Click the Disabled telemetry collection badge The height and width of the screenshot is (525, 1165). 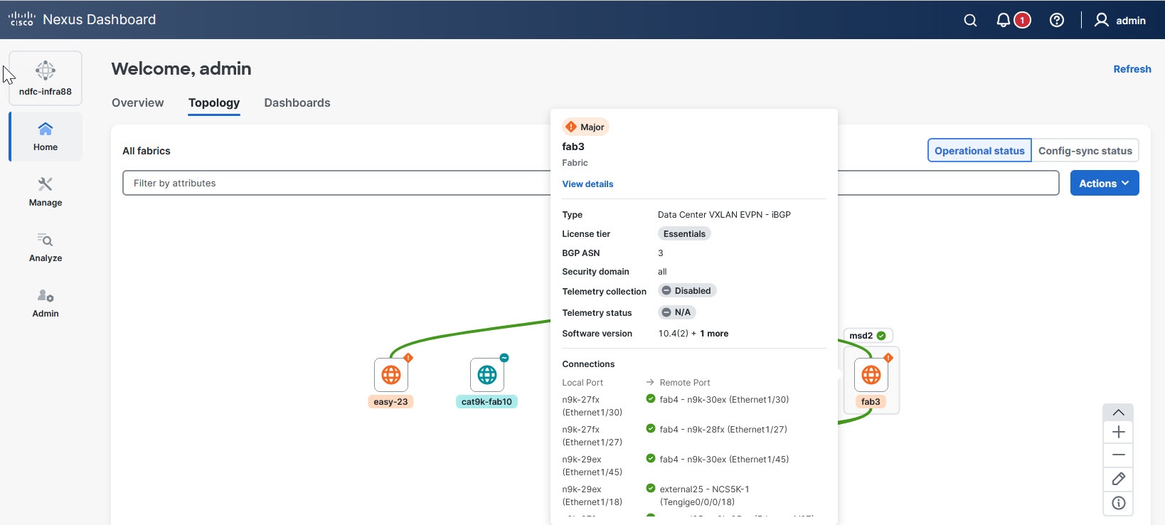tap(687, 290)
